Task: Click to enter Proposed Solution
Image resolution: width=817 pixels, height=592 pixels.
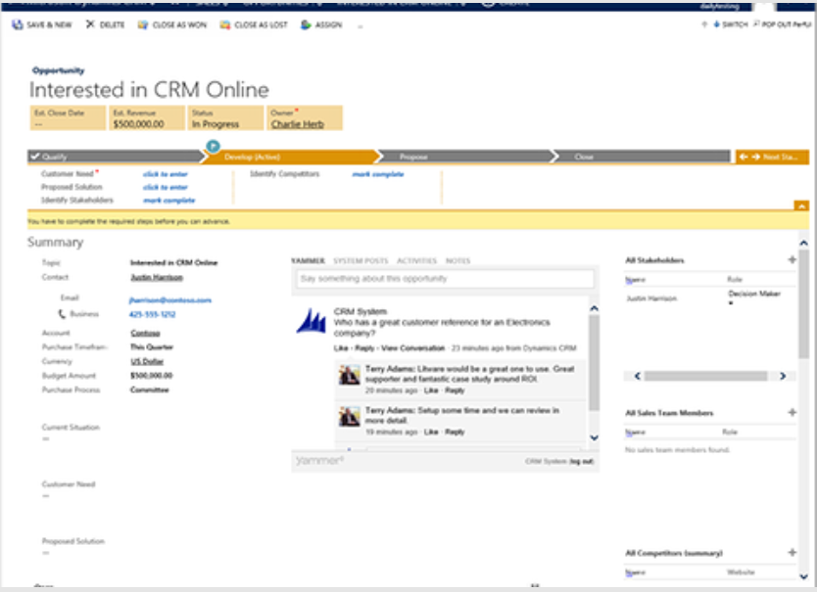Action: 166,187
